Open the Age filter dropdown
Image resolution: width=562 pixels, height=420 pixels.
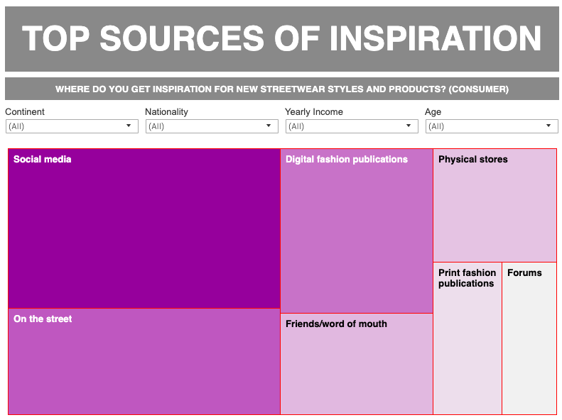coord(491,126)
